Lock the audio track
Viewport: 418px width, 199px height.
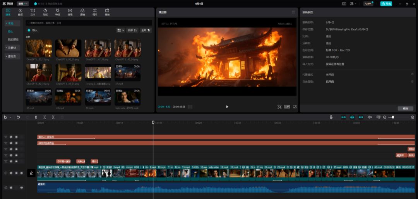point(11,187)
